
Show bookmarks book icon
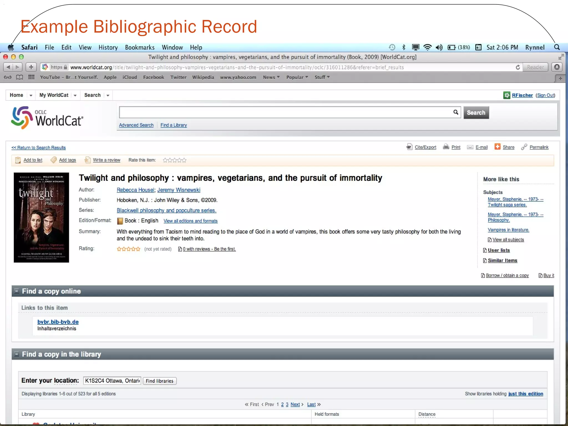pyautogui.click(x=19, y=77)
